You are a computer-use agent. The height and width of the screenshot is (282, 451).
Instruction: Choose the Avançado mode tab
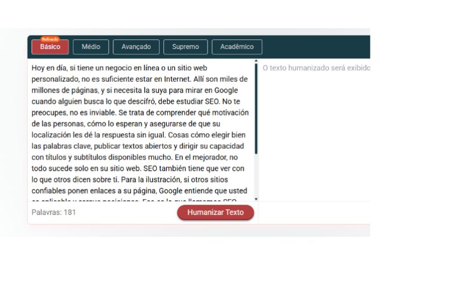[x=136, y=47]
